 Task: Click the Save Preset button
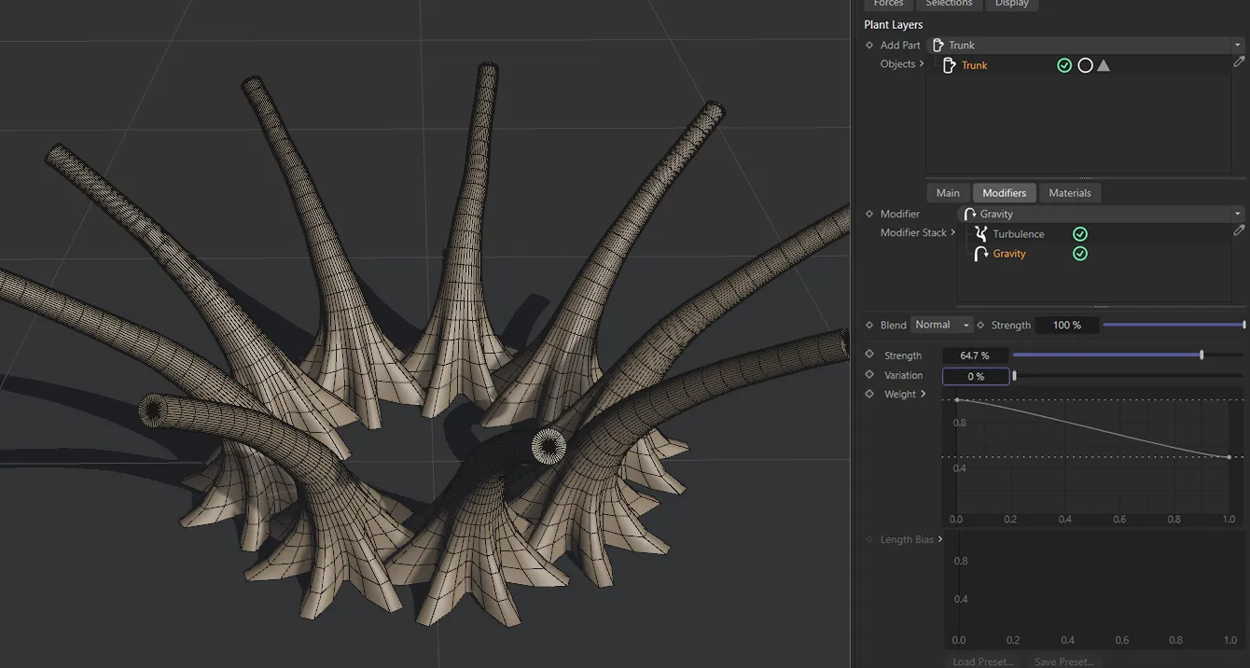click(1062, 661)
